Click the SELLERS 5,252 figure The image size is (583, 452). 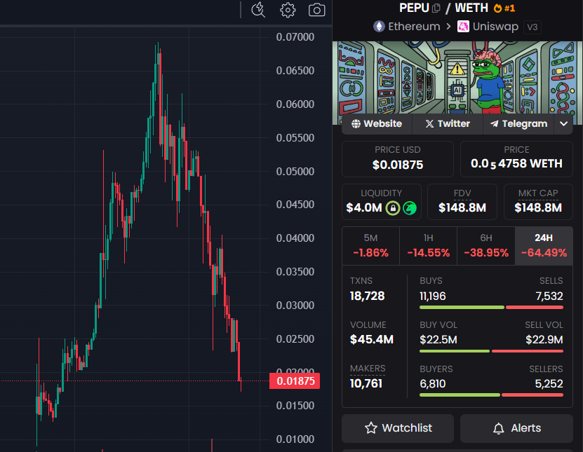[549, 383]
